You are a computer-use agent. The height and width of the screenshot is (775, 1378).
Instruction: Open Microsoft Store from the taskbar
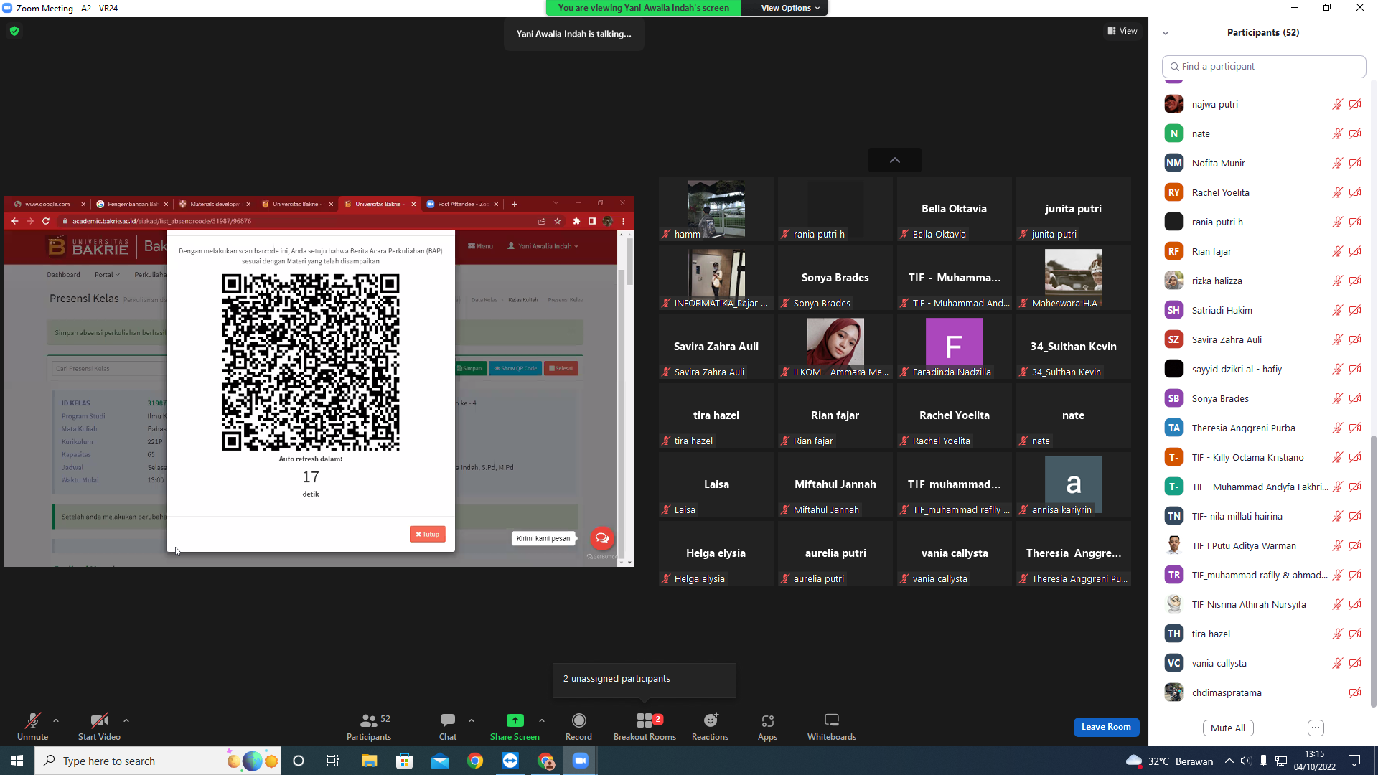click(405, 761)
